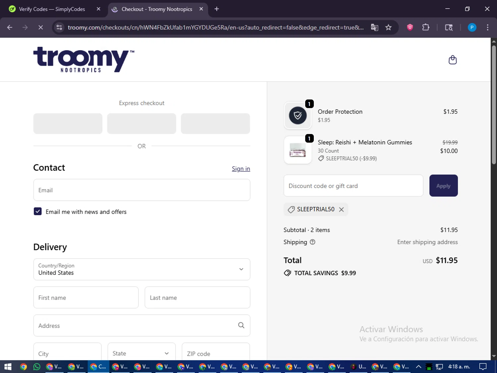Open the shopping bag cart icon
This screenshot has height=373, width=497.
point(453,60)
